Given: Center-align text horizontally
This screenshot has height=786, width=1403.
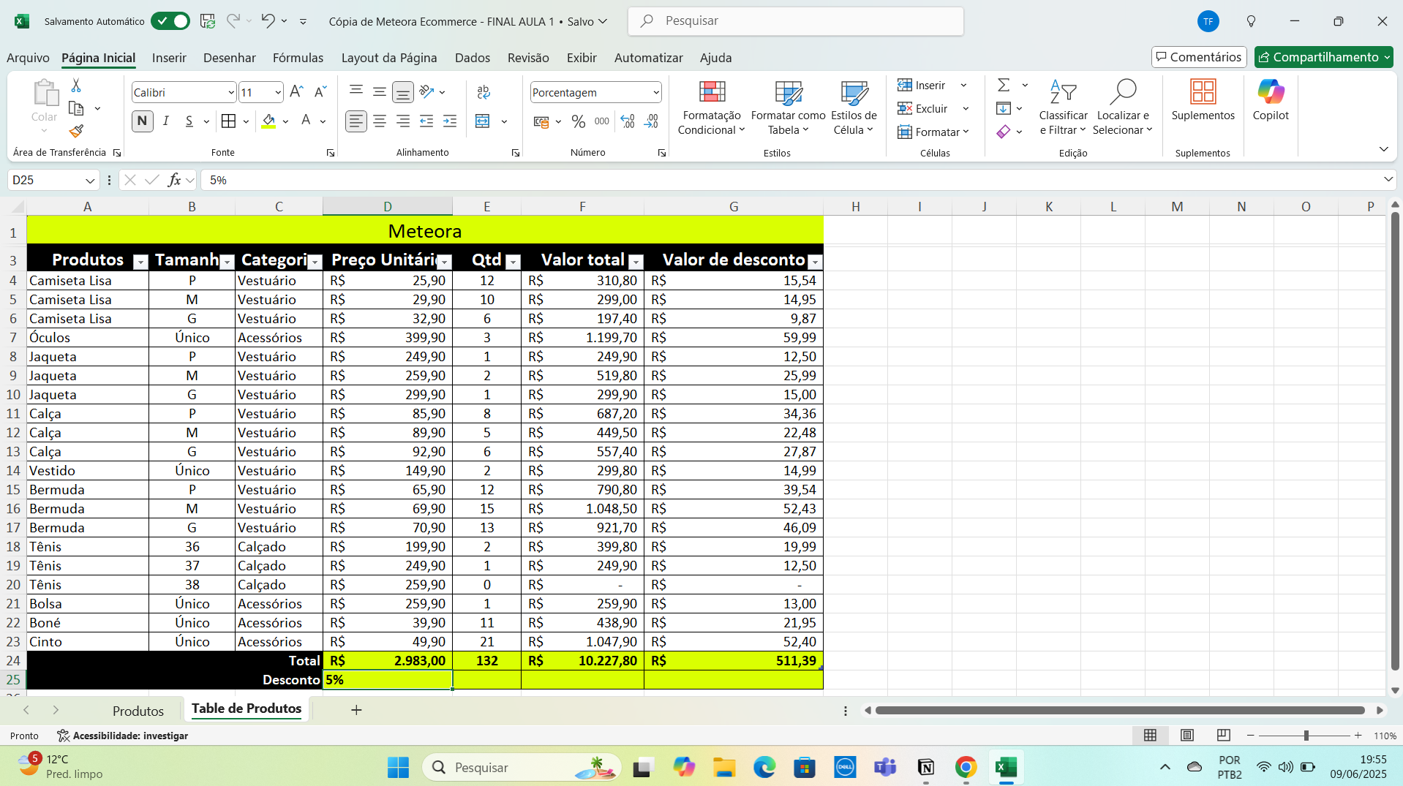Looking at the screenshot, I should (x=380, y=121).
